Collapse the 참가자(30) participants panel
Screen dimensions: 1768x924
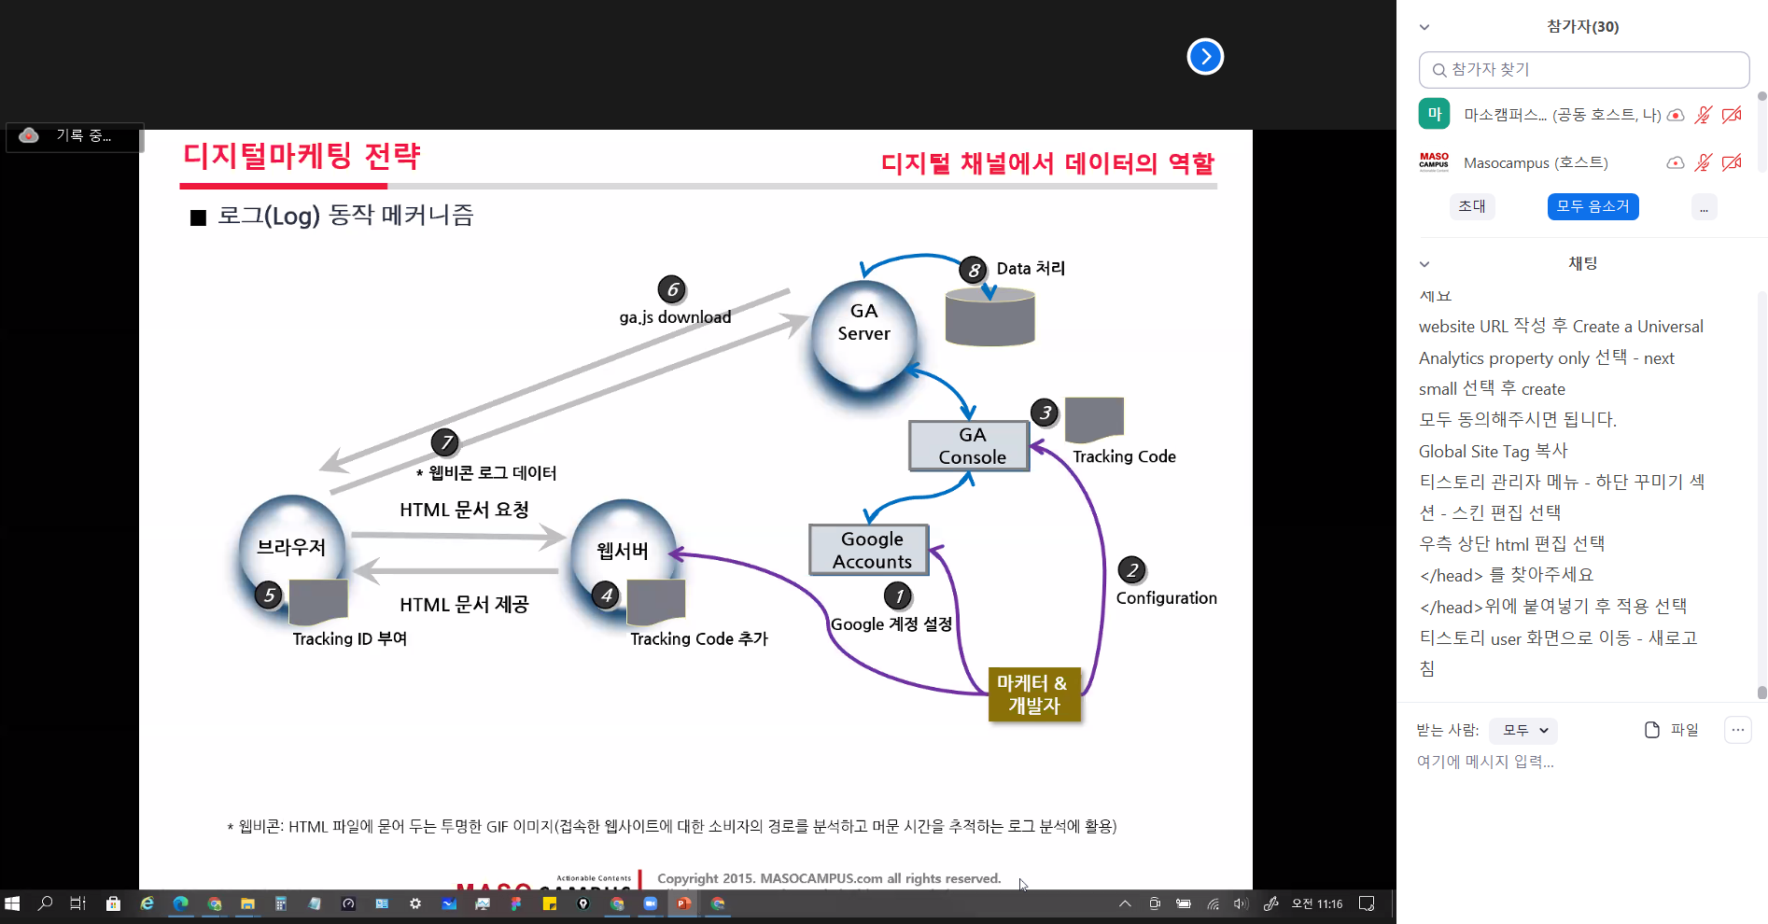tap(1424, 27)
